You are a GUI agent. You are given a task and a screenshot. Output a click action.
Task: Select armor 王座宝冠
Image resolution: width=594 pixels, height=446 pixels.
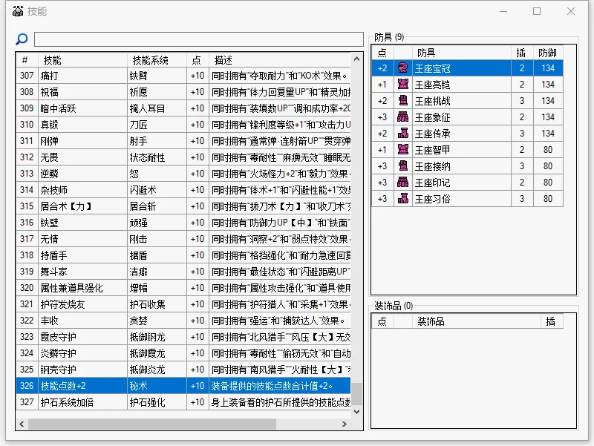click(x=467, y=68)
